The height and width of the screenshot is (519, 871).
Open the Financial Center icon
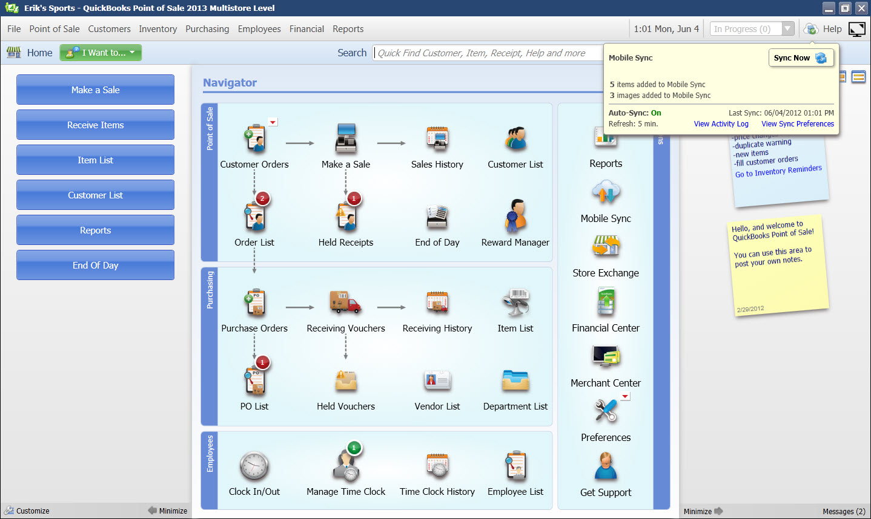[x=606, y=301]
